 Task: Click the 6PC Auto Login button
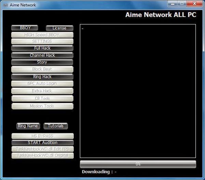coord(42,84)
